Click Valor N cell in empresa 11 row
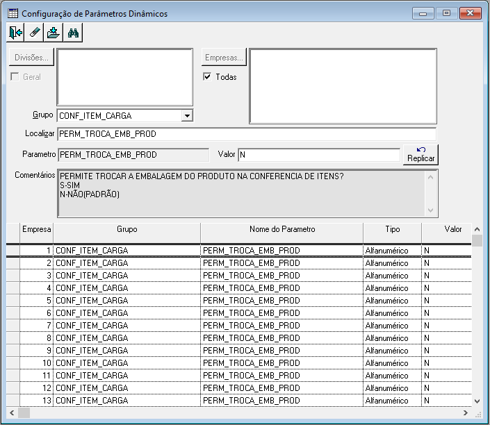 (x=447, y=376)
